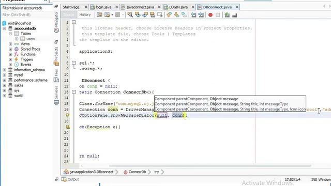Click Previous Bookmark icon
331x186 pixels.
point(169,15)
